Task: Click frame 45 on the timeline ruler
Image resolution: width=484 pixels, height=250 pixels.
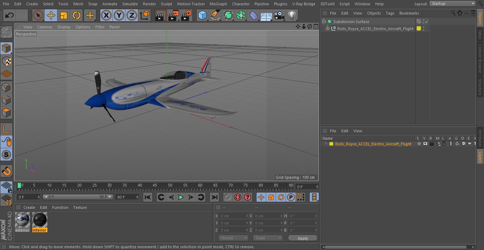Action: point(155,185)
